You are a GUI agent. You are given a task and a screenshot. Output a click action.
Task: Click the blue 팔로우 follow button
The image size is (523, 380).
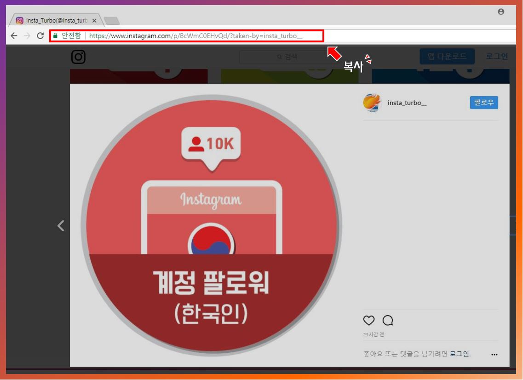tap(483, 103)
